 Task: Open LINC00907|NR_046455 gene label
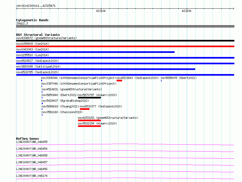pos(32,142)
